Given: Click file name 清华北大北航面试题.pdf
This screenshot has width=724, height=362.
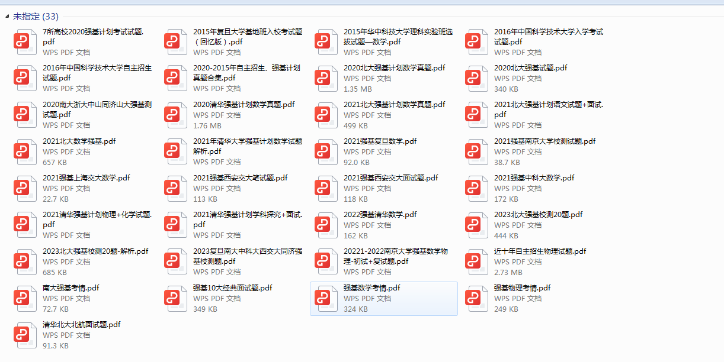Looking at the screenshot, I should click(x=82, y=325).
